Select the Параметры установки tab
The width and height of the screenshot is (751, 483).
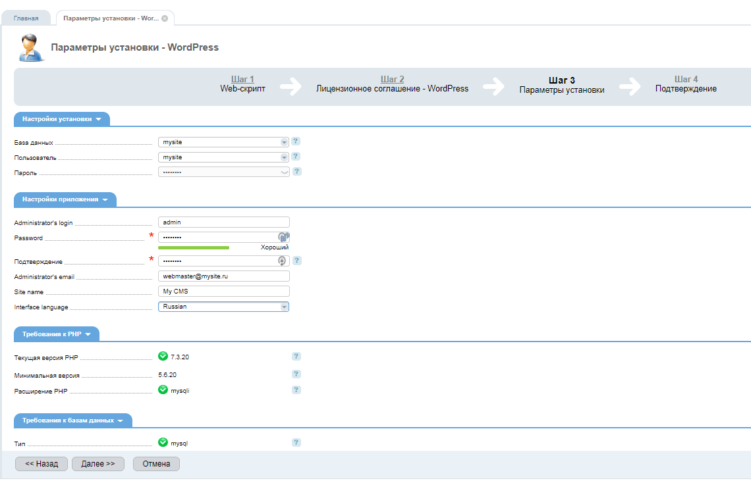(x=115, y=18)
